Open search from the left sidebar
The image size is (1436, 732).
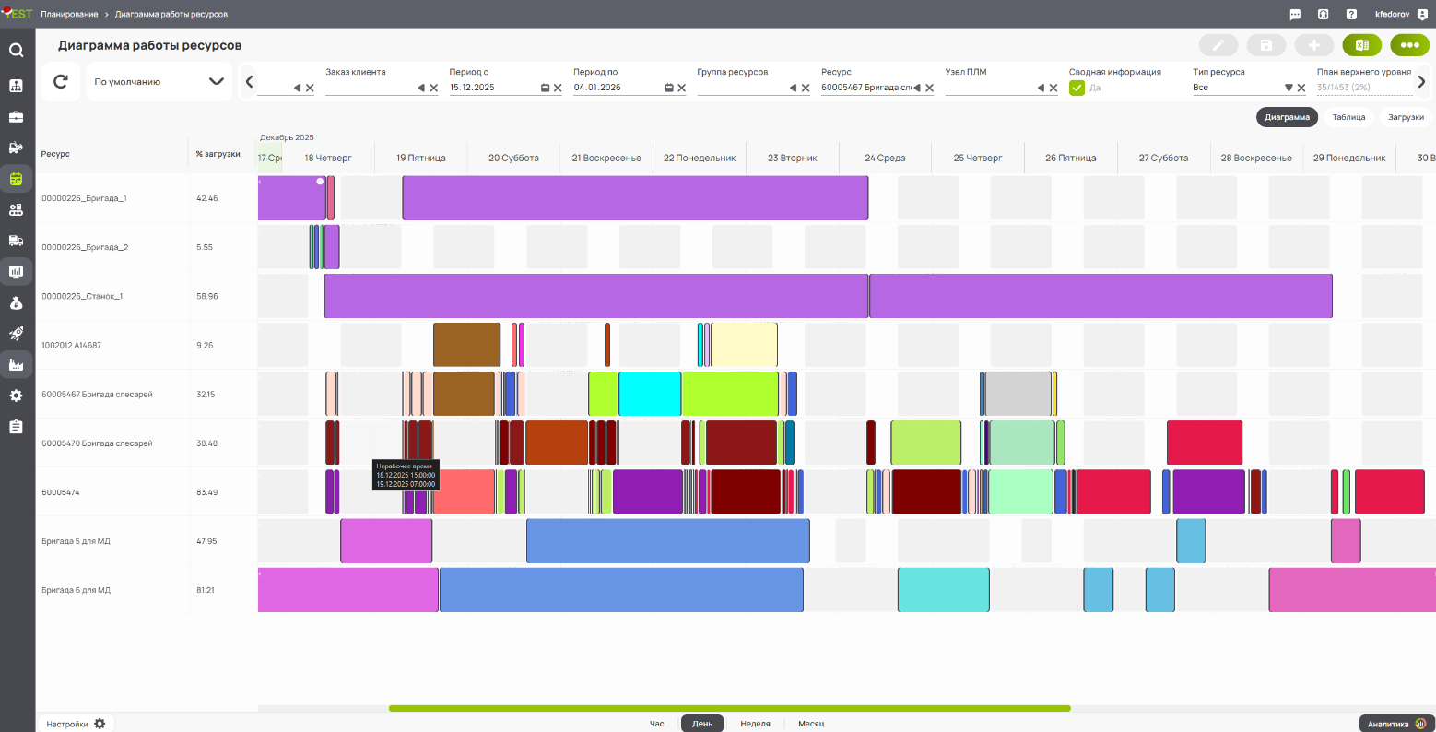(16, 50)
